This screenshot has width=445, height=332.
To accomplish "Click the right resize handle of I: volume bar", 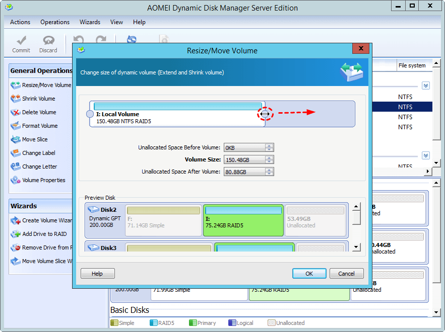I will (265, 114).
